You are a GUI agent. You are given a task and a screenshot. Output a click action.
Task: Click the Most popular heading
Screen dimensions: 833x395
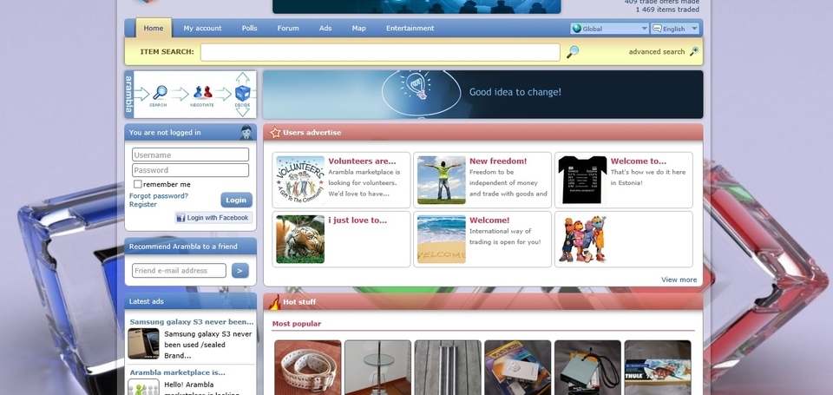(297, 324)
